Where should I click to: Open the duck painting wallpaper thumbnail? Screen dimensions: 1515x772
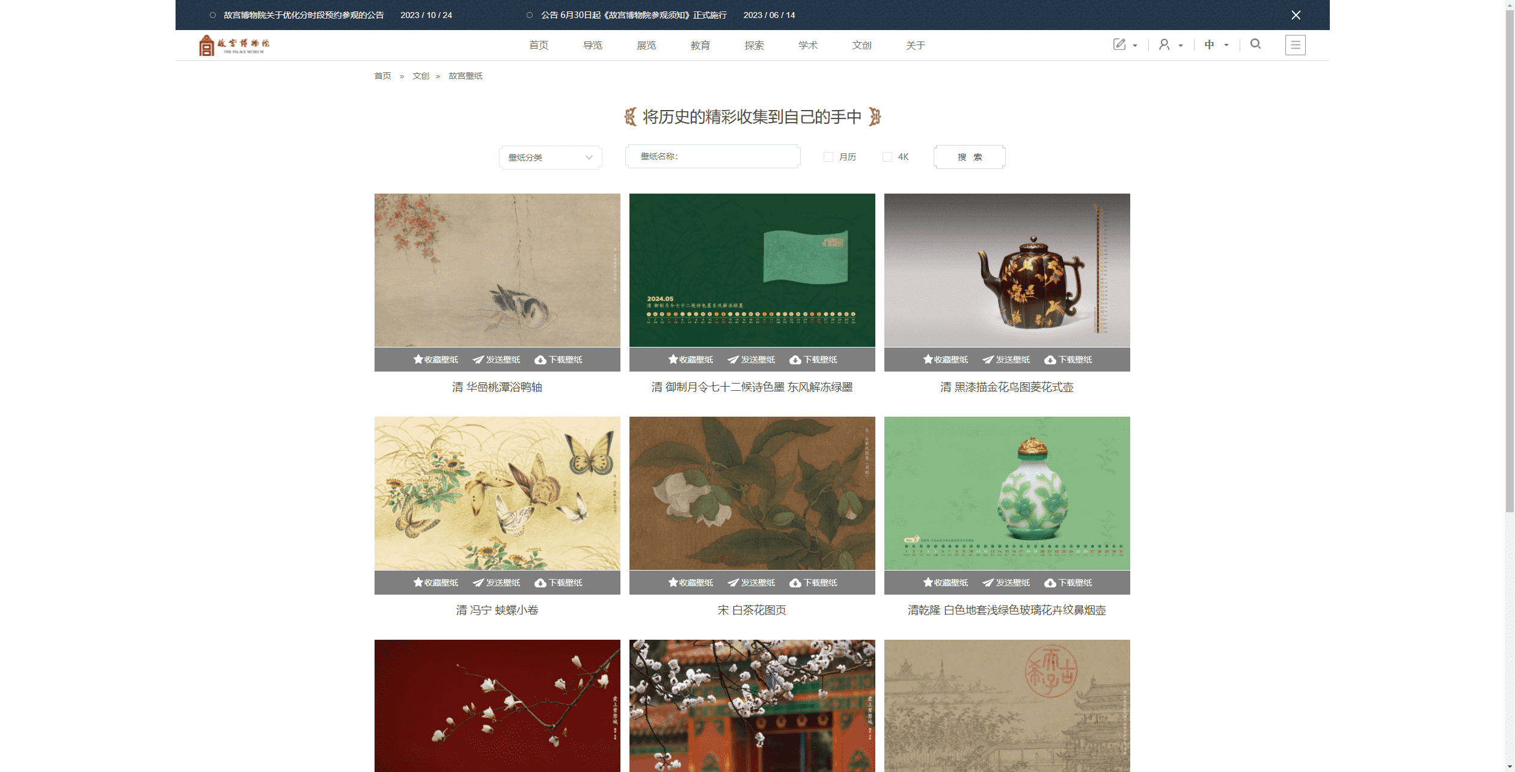[497, 270]
